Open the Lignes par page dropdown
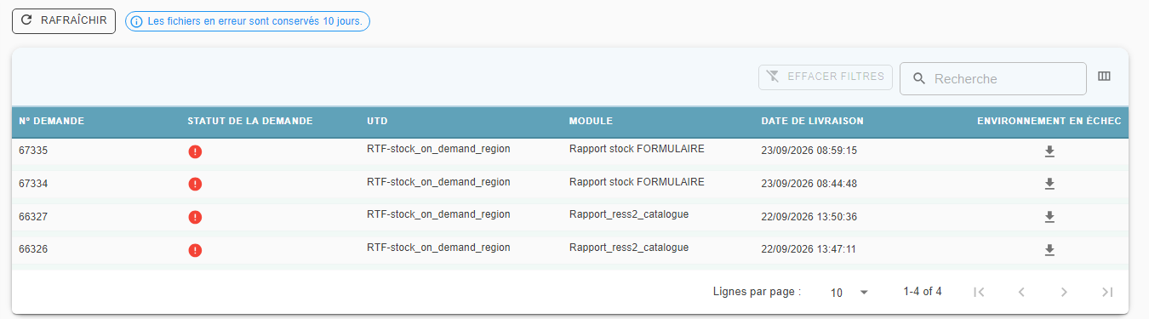This screenshot has width=1149, height=319. pos(849,292)
